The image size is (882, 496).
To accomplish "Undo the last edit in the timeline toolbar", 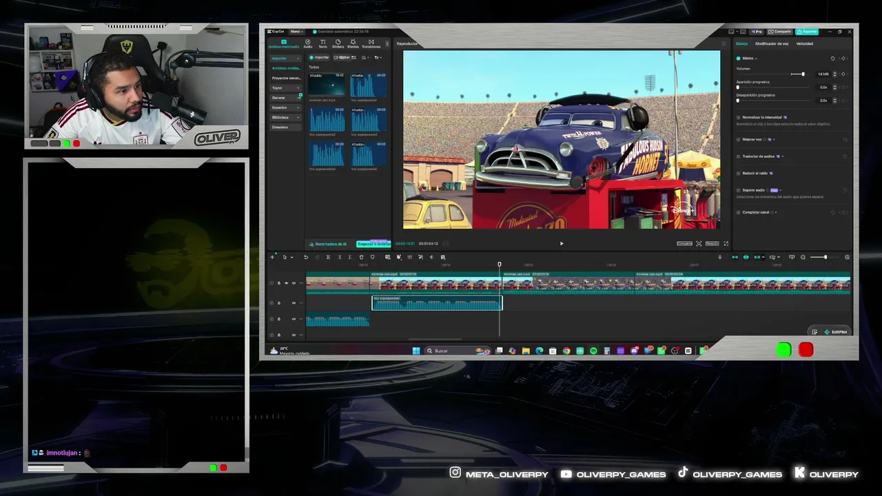I will (x=306, y=257).
